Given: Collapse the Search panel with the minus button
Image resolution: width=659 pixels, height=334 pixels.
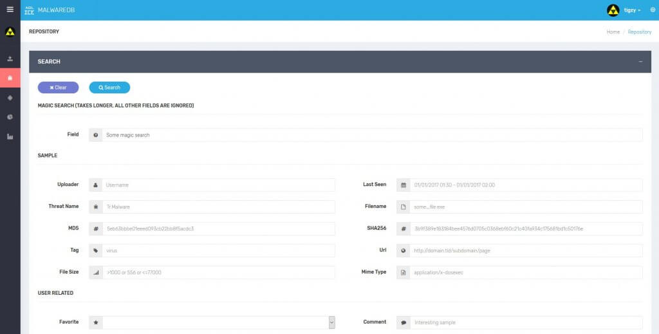Looking at the screenshot, I should pyautogui.click(x=640, y=62).
